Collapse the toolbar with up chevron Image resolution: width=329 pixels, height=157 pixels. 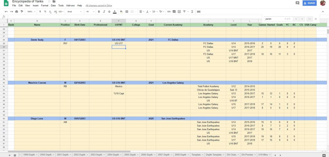click(x=323, y=12)
